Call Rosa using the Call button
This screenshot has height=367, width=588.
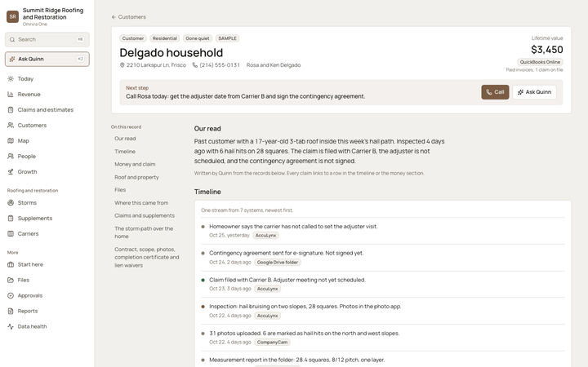(x=495, y=92)
